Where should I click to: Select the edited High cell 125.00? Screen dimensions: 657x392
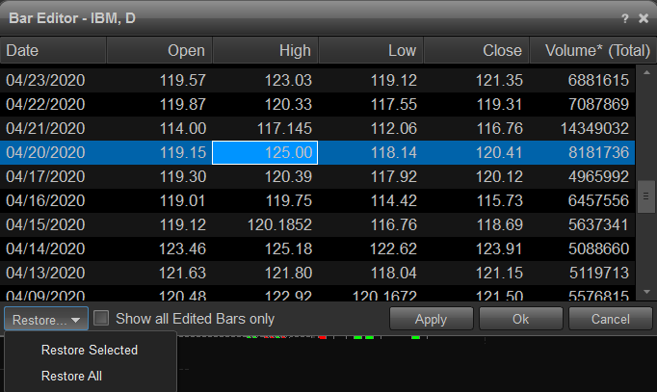265,152
